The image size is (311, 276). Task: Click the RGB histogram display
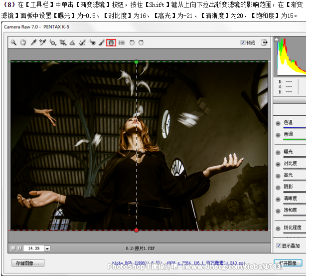(x=291, y=56)
